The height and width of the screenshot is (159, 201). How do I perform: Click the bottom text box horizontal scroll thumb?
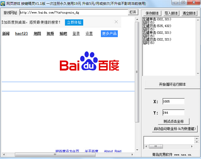point(156,147)
